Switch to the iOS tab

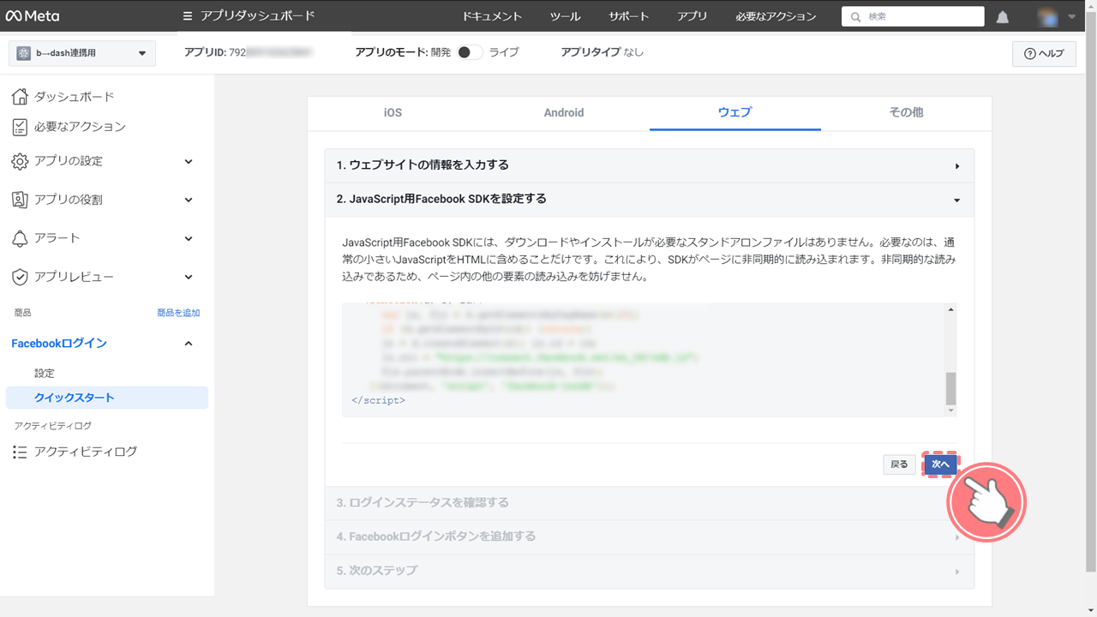point(393,112)
